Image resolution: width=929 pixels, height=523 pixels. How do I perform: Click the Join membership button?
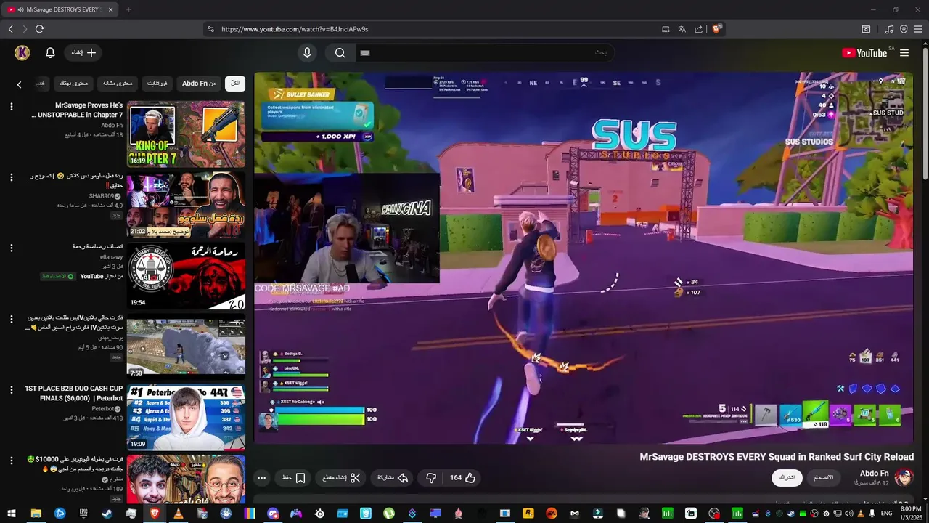[x=823, y=477]
